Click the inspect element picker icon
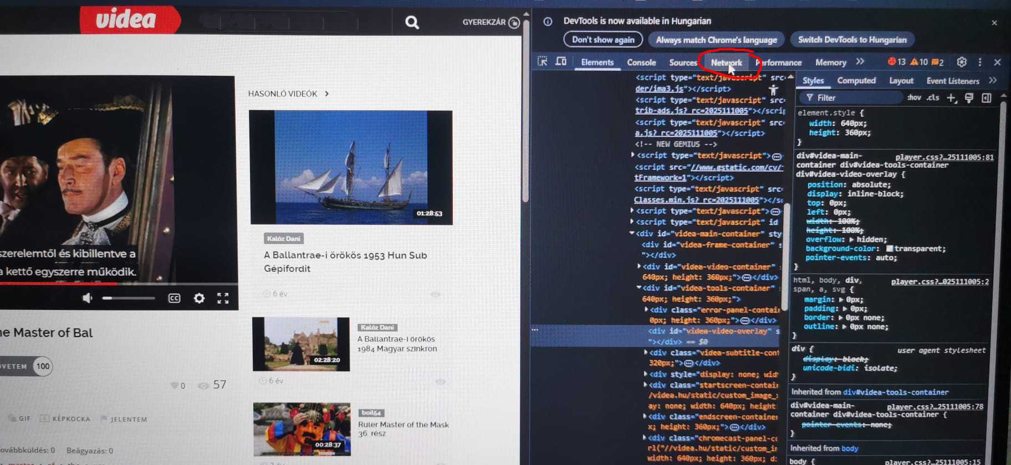 (542, 61)
